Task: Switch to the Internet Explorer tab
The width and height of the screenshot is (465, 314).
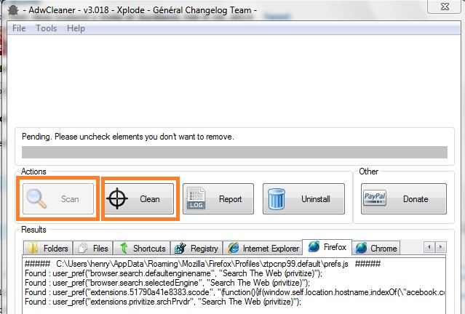Action: pos(263,248)
